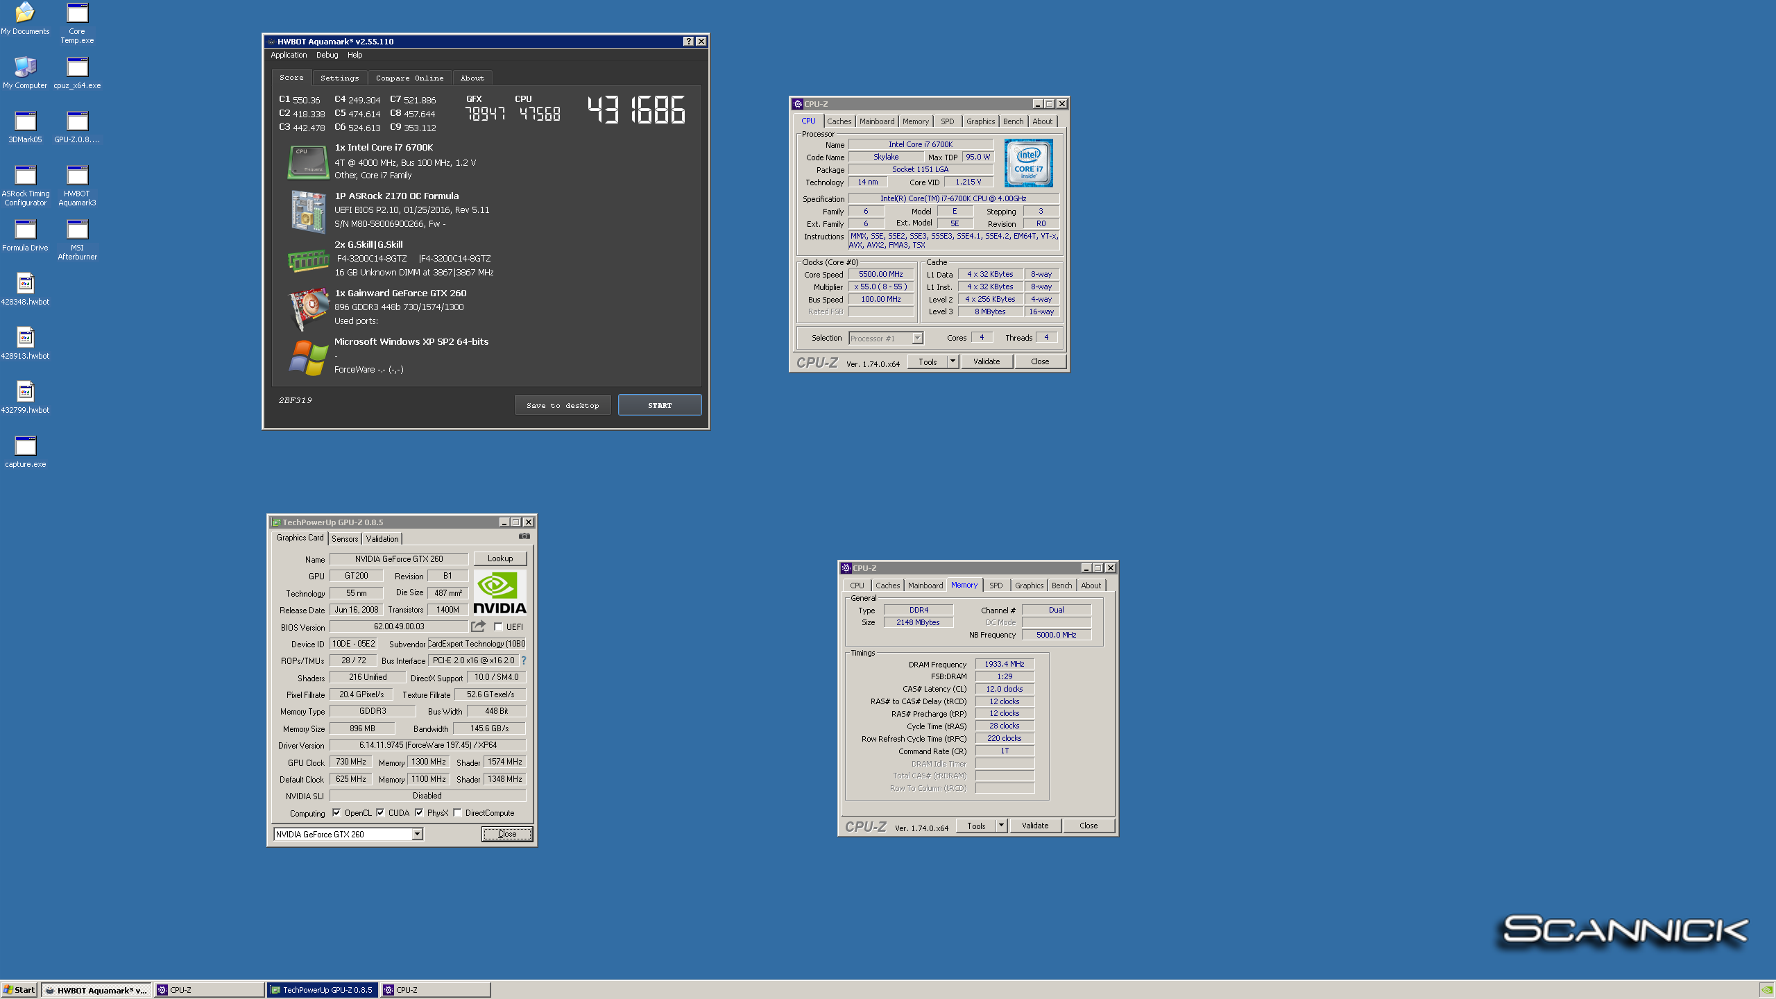Click Validate in top CPU-Z window
Image resolution: width=1776 pixels, height=999 pixels.
pyautogui.click(x=987, y=361)
